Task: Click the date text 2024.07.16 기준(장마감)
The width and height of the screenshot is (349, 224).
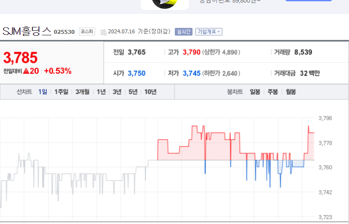Action: pyautogui.click(x=139, y=31)
